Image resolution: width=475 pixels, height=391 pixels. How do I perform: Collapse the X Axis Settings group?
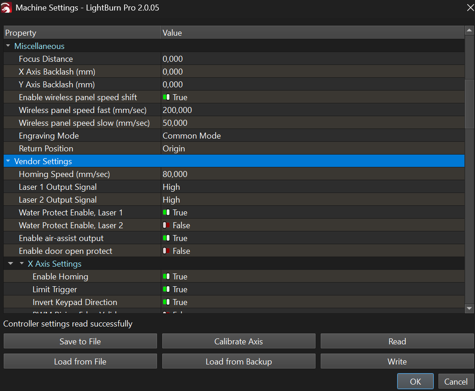22,264
